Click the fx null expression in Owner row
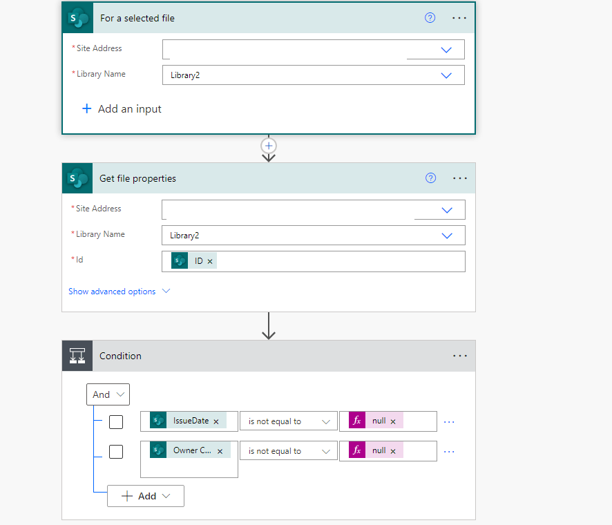The height and width of the screenshot is (525, 612). 376,450
